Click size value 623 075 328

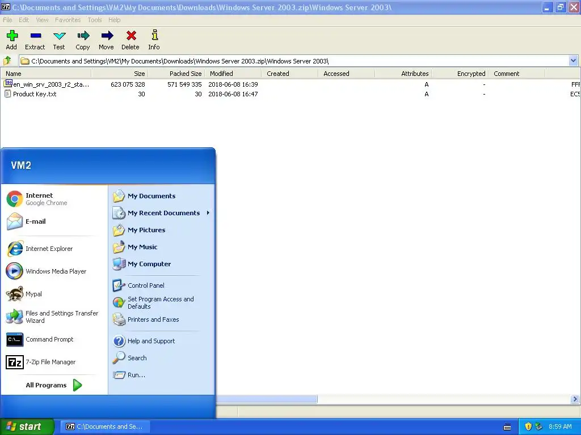coord(128,84)
